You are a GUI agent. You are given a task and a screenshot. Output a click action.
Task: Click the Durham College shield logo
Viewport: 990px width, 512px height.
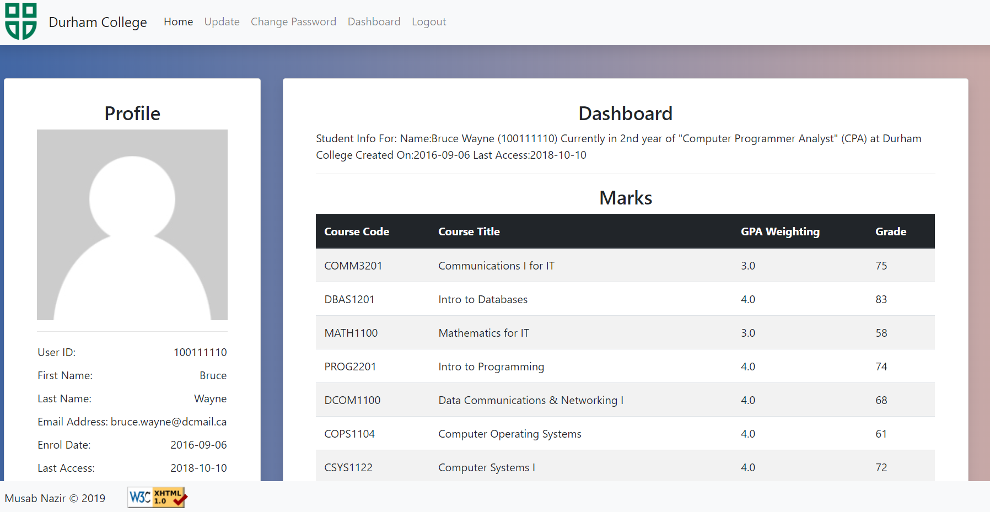point(20,21)
